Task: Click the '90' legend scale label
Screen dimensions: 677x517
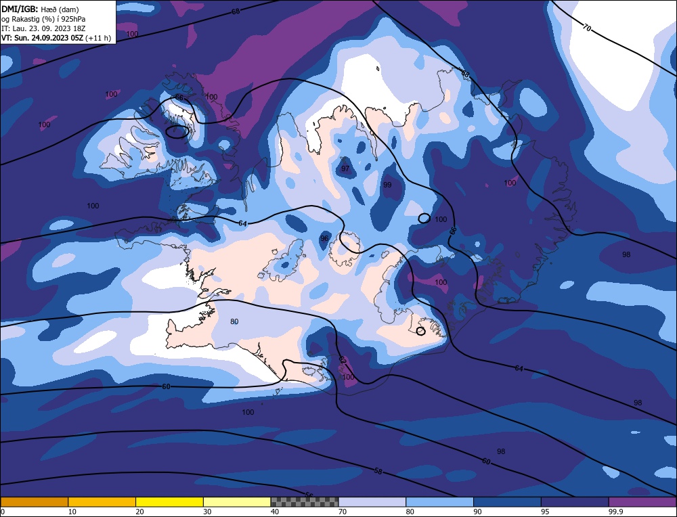Action: (x=477, y=512)
